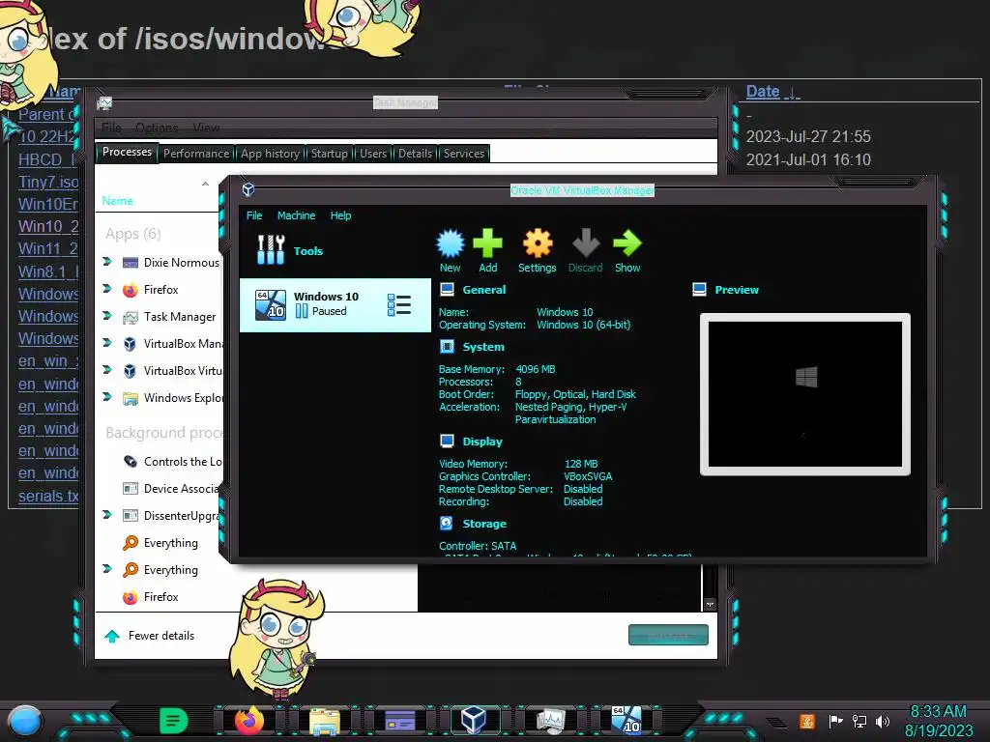Expand the Windows Explorer process row

106,397
